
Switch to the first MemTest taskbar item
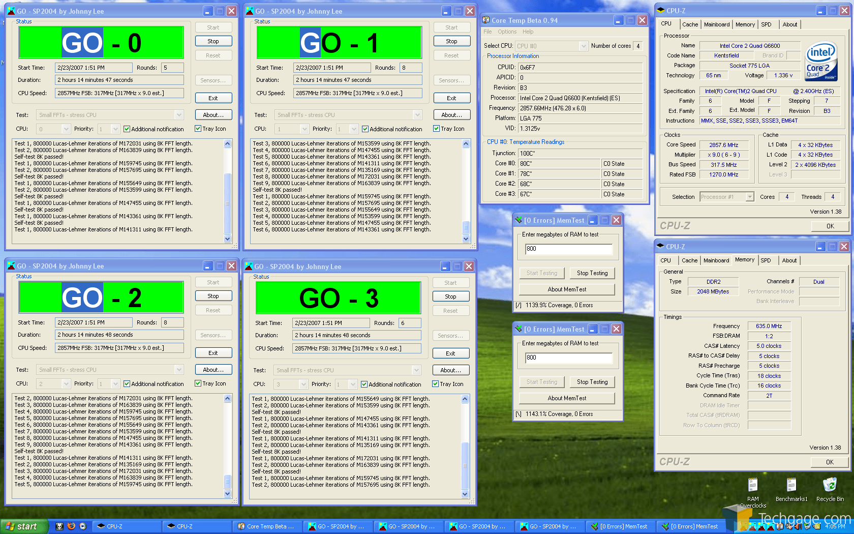click(x=620, y=526)
